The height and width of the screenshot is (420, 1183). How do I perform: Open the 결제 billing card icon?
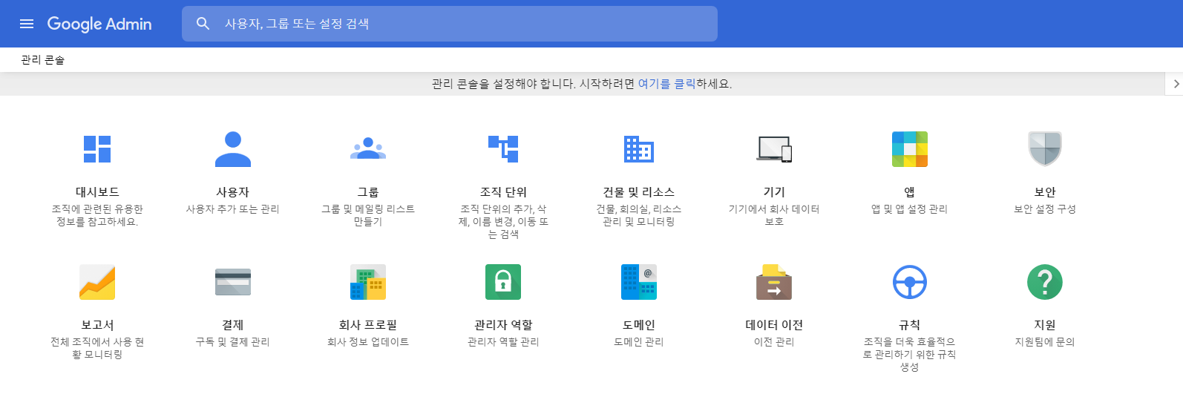pyautogui.click(x=233, y=282)
